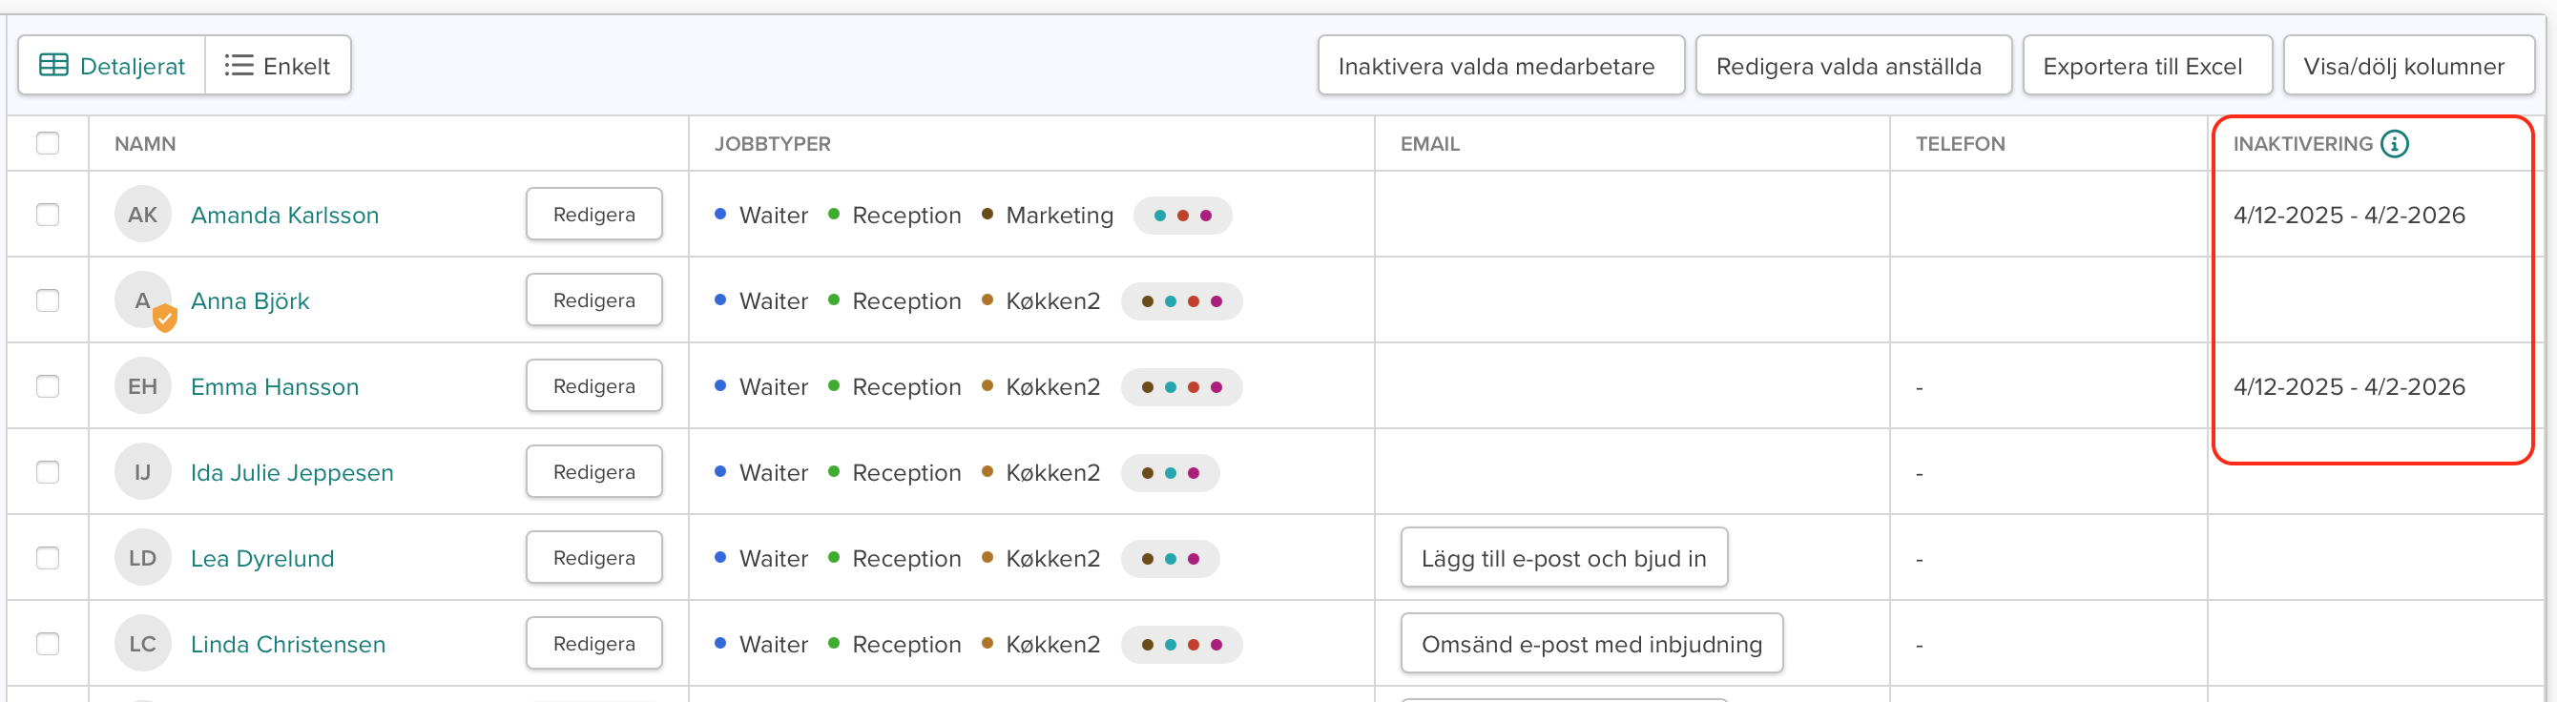
Task: Show additional job types for Anna Björk
Action: click(x=1181, y=300)
